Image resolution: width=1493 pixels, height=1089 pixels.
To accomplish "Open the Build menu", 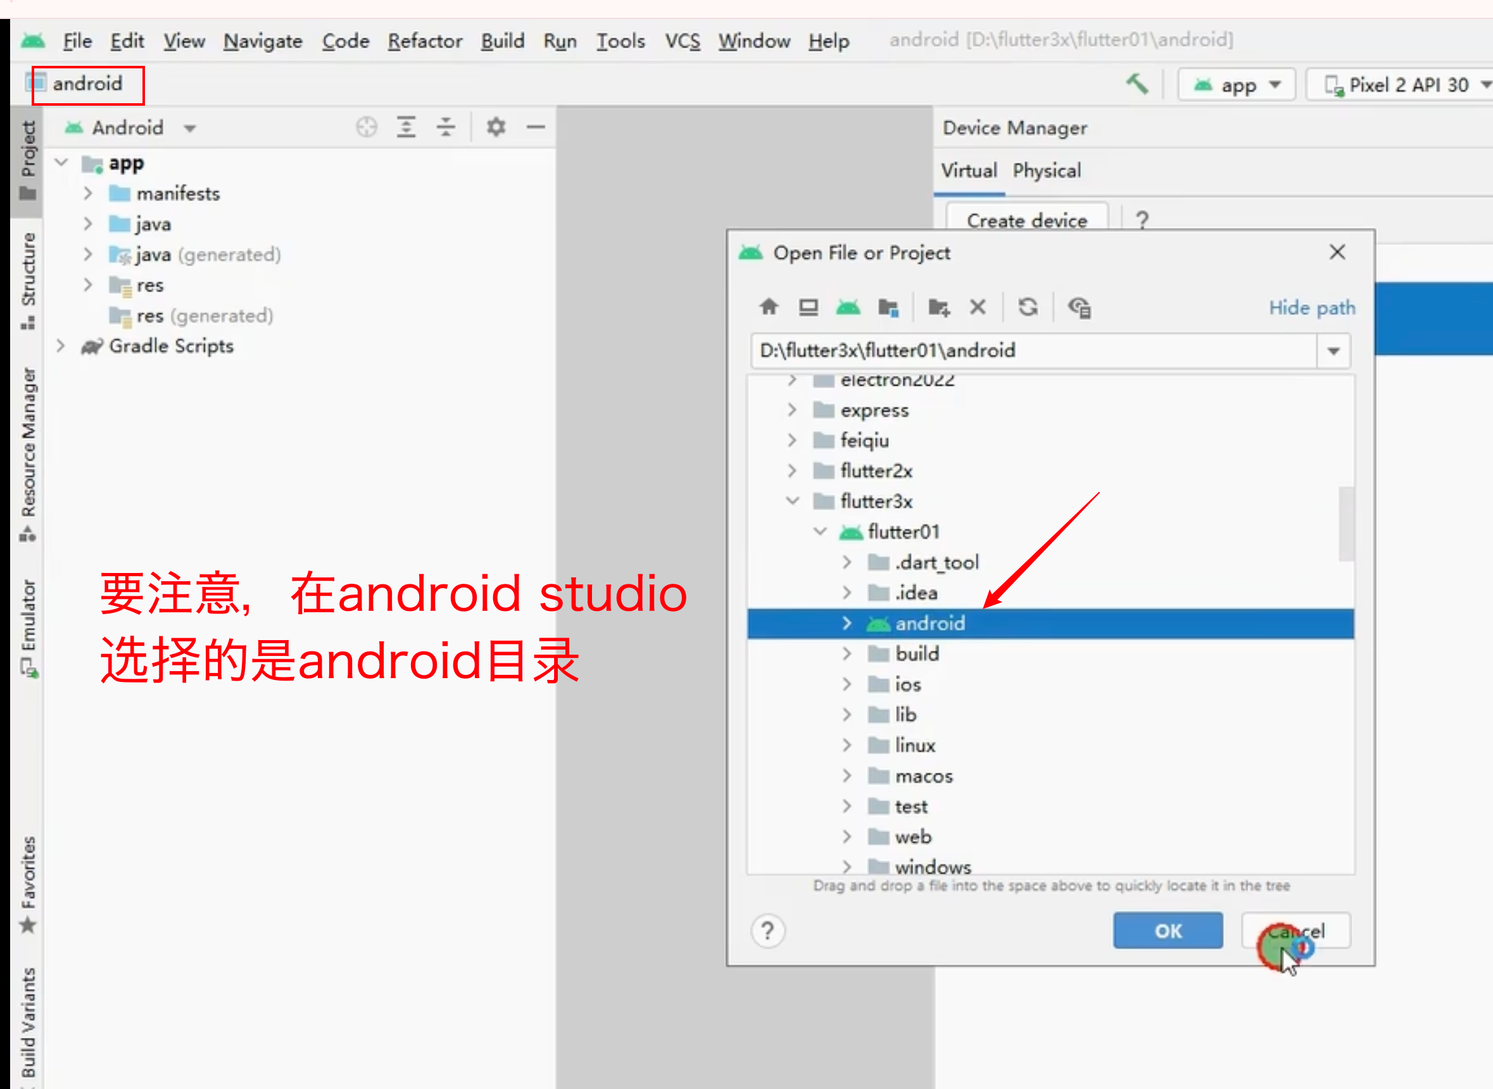I will [x=502, y=41].
